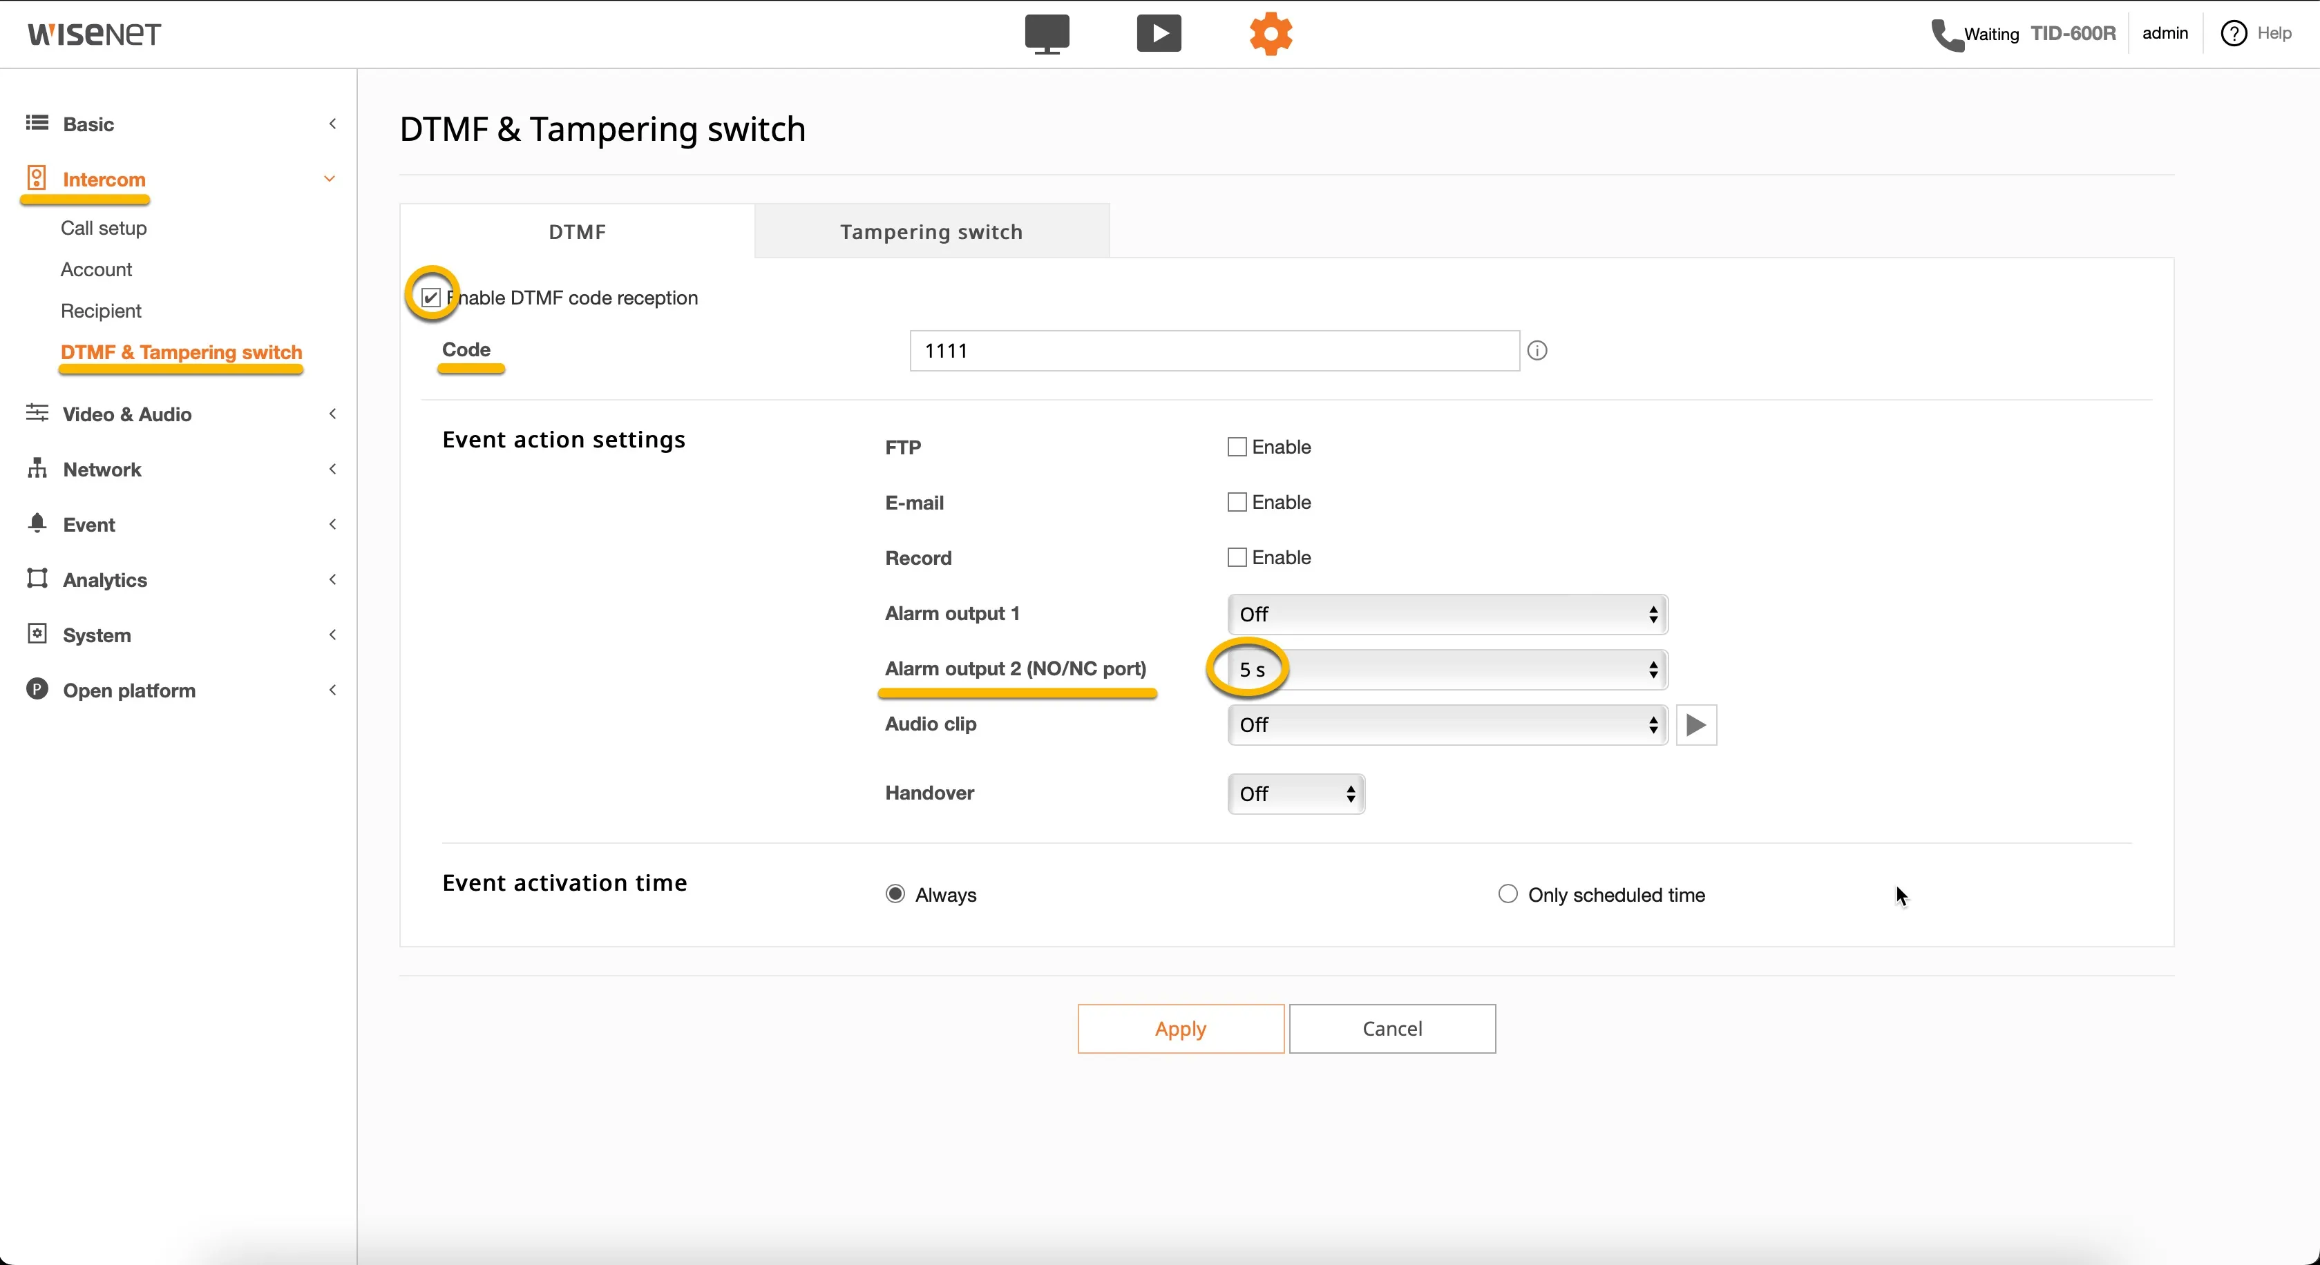Viewport: 2320px width, 1265px height.
Task: Toggle Enable DTMF code reception checkbox
Action: point(430,297)
